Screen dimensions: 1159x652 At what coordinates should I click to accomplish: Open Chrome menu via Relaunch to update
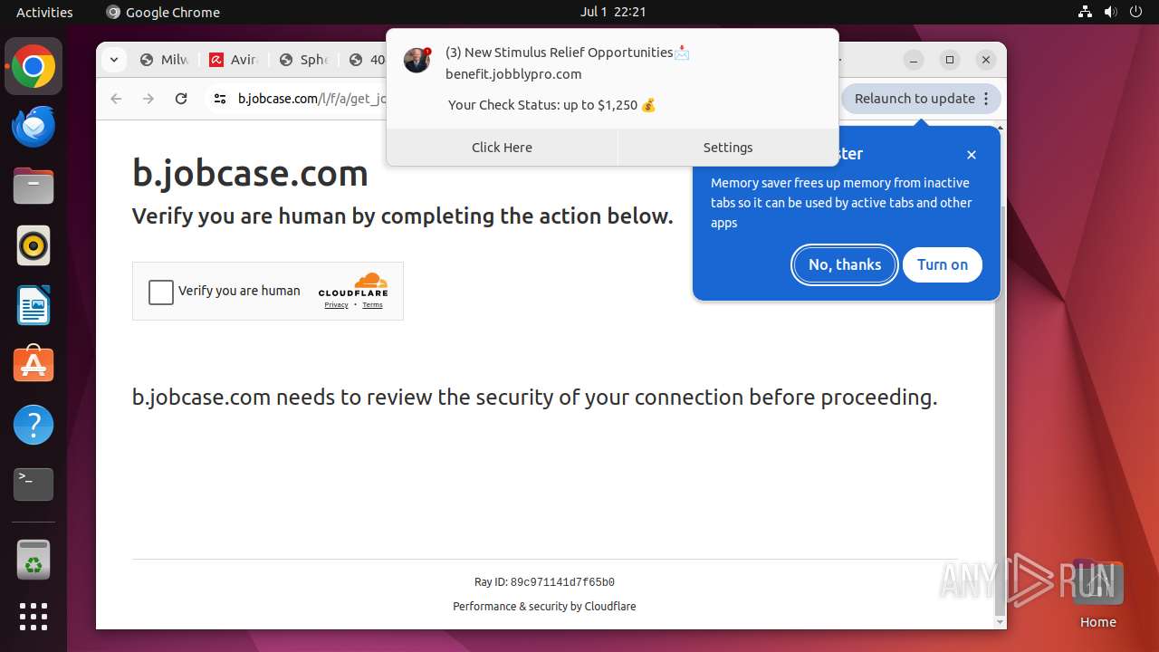921,99
